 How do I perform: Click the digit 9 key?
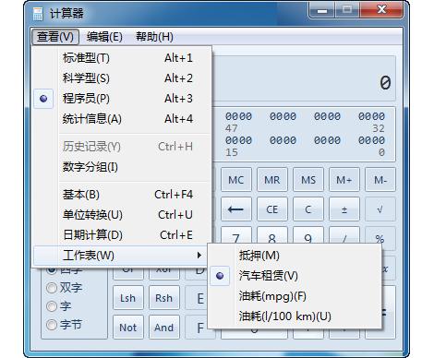(x=308, y=235)
